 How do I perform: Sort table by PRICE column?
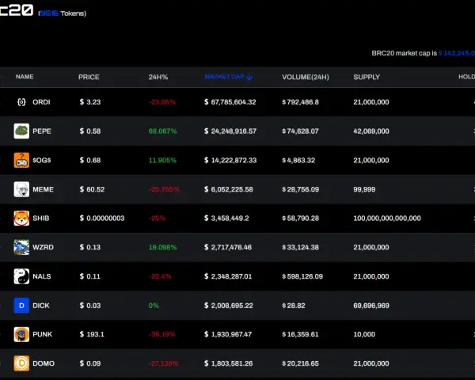pos(89,77)
